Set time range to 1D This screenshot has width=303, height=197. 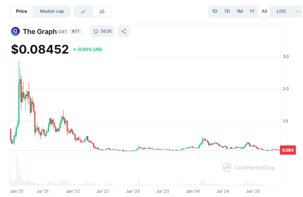[x=215, y=11]
